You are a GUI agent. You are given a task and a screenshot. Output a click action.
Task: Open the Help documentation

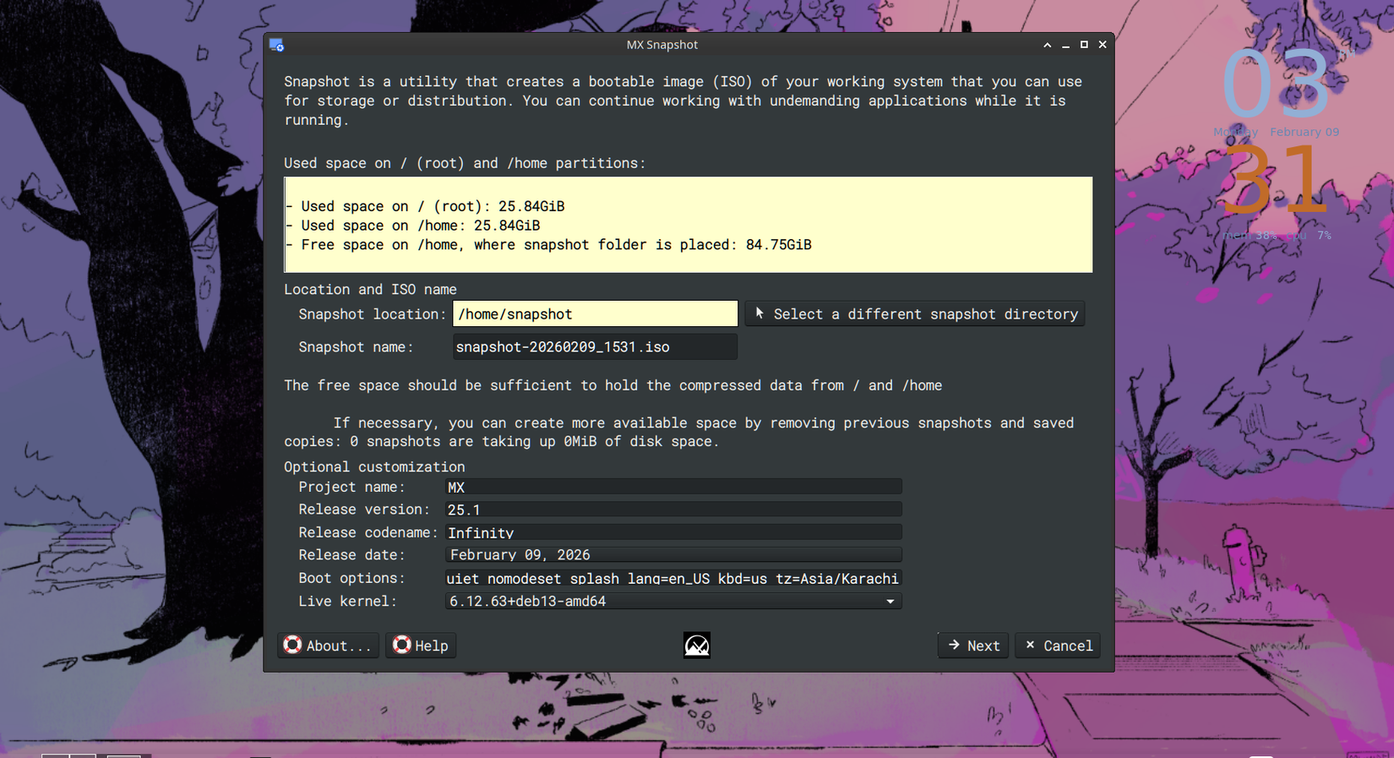click(x=421, y=646)
